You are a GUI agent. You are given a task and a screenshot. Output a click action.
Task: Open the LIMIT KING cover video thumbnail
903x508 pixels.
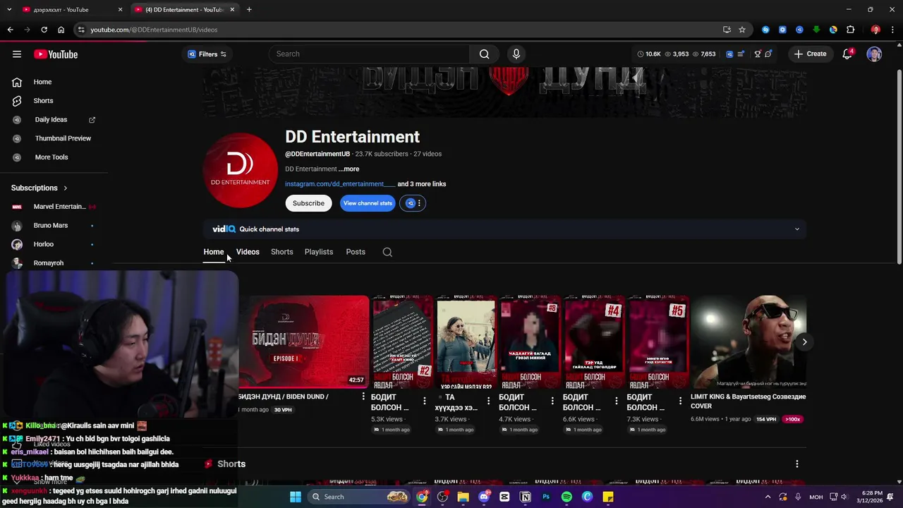(749, 341)
